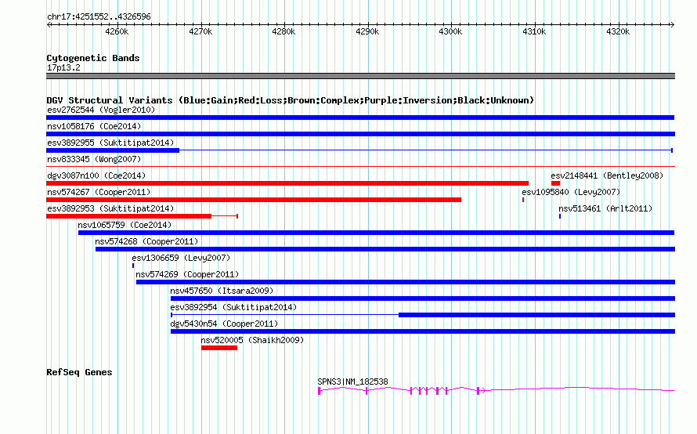Click the 4290k ruler tick label

coord(367,31)
